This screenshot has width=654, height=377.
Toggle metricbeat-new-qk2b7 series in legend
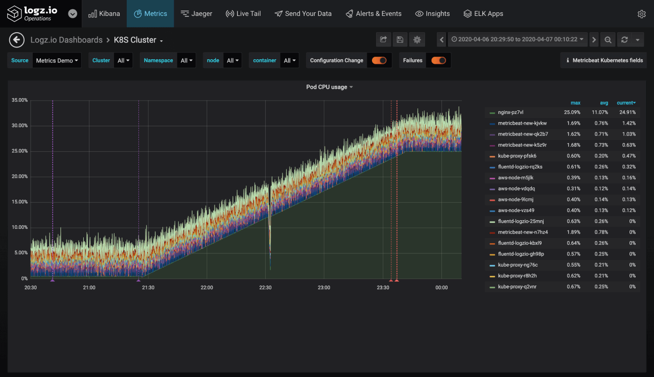pyautogui.click(x=523, y=134)
